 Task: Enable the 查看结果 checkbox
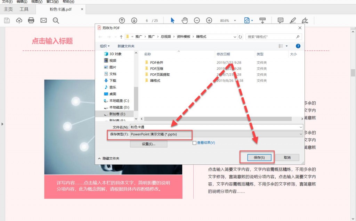tap(194, 143)
